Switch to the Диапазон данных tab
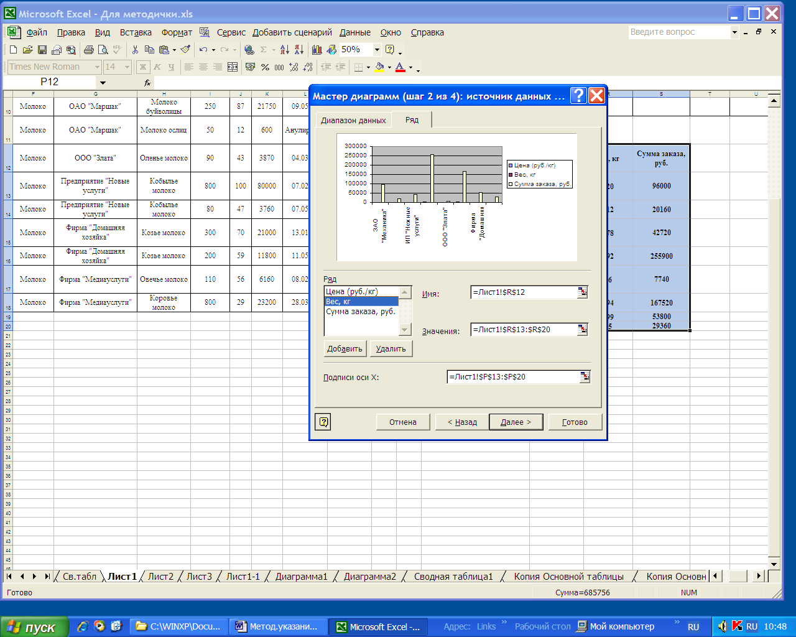 (x=353, y=120)
